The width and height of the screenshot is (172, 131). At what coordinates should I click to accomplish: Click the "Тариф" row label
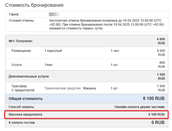click(14, 14)
